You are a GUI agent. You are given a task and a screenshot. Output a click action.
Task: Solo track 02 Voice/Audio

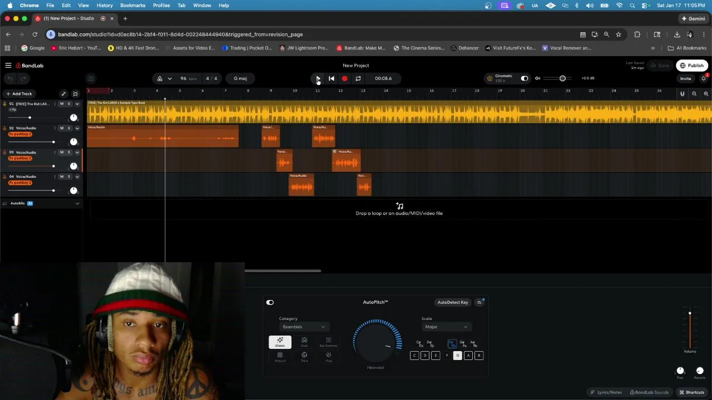pos(69,128)
